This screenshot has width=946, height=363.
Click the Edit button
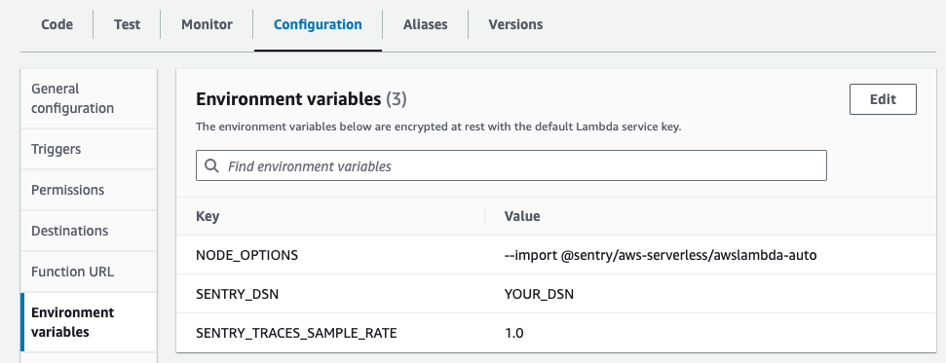tap(883, 99)
